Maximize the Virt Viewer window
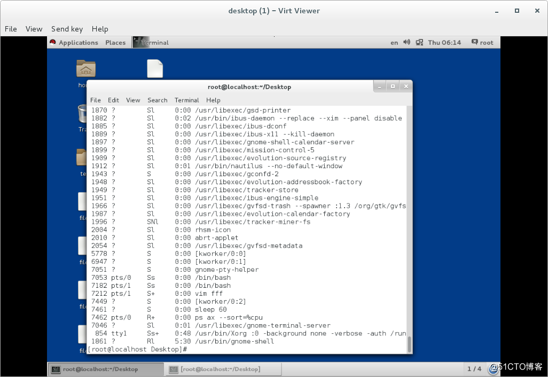 [x=517, y=11]
